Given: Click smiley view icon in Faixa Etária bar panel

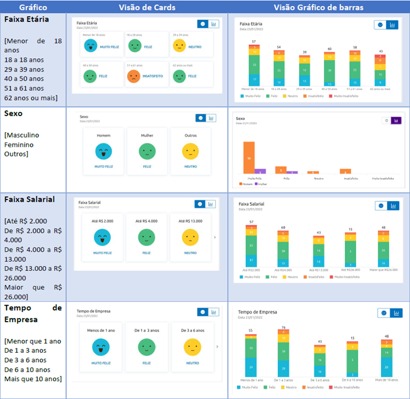Looking at the screenshot, I should [x=380, y=25].
